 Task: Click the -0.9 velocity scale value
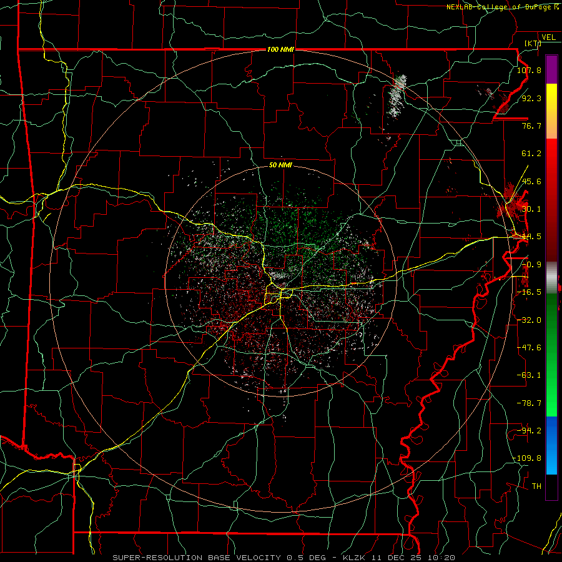click(531, 265)
